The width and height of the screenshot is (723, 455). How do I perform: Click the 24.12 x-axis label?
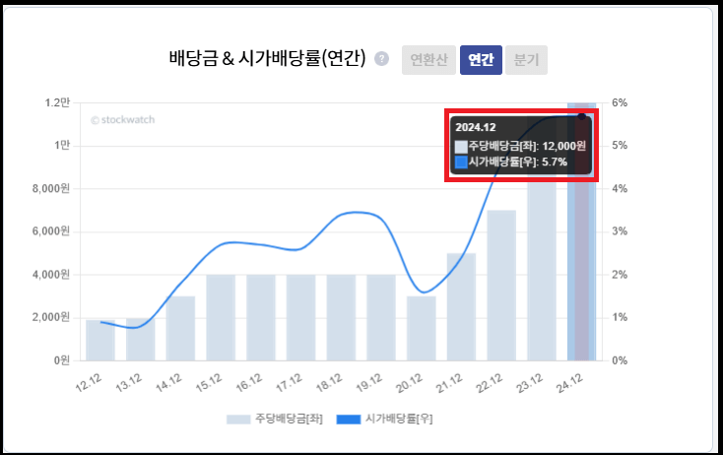[570, 383]
